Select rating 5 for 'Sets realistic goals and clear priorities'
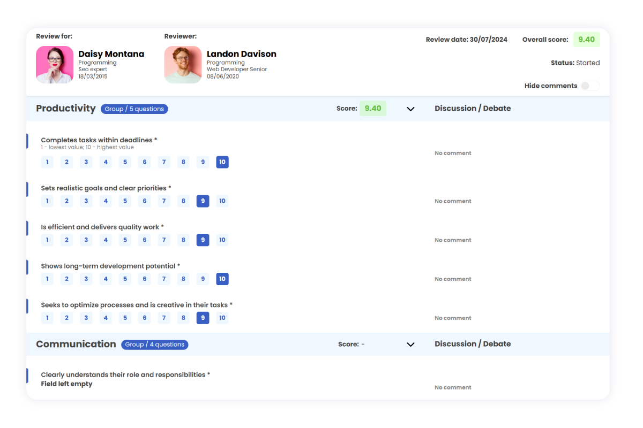643x428 pixels. (x=125, y=201)
